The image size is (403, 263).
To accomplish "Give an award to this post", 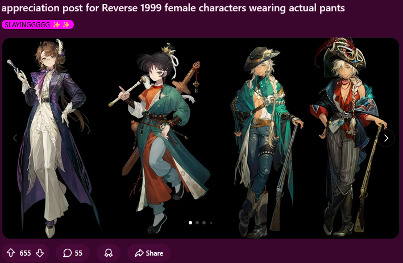I will click(109, 253).
